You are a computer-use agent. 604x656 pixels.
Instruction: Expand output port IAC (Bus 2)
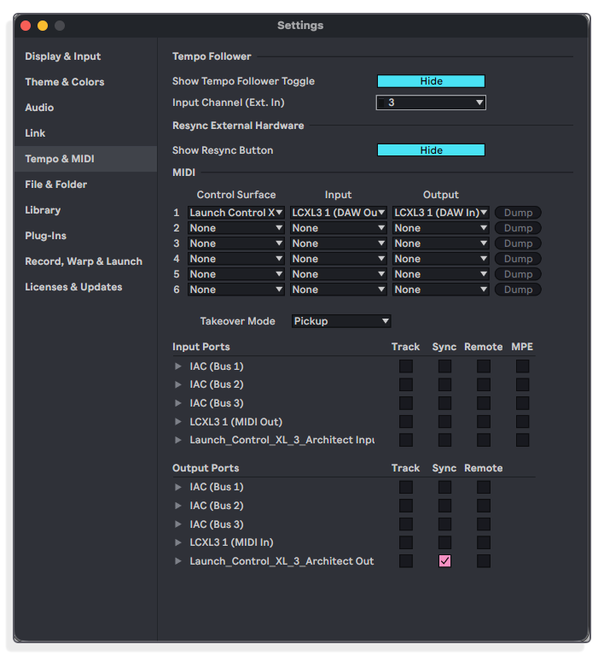click(178, 506)
